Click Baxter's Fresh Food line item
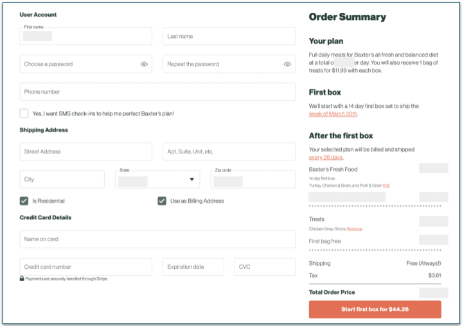This screenshot has height=326, width=462. [333, 169]
